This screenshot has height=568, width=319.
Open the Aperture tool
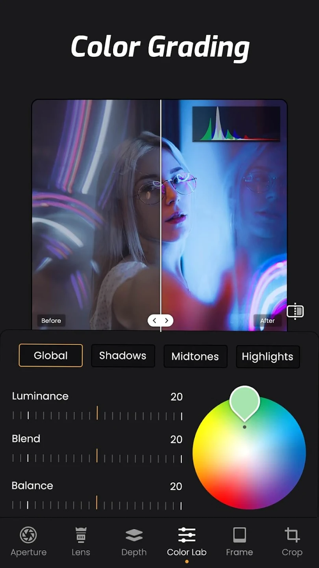(x=28, y=542)
